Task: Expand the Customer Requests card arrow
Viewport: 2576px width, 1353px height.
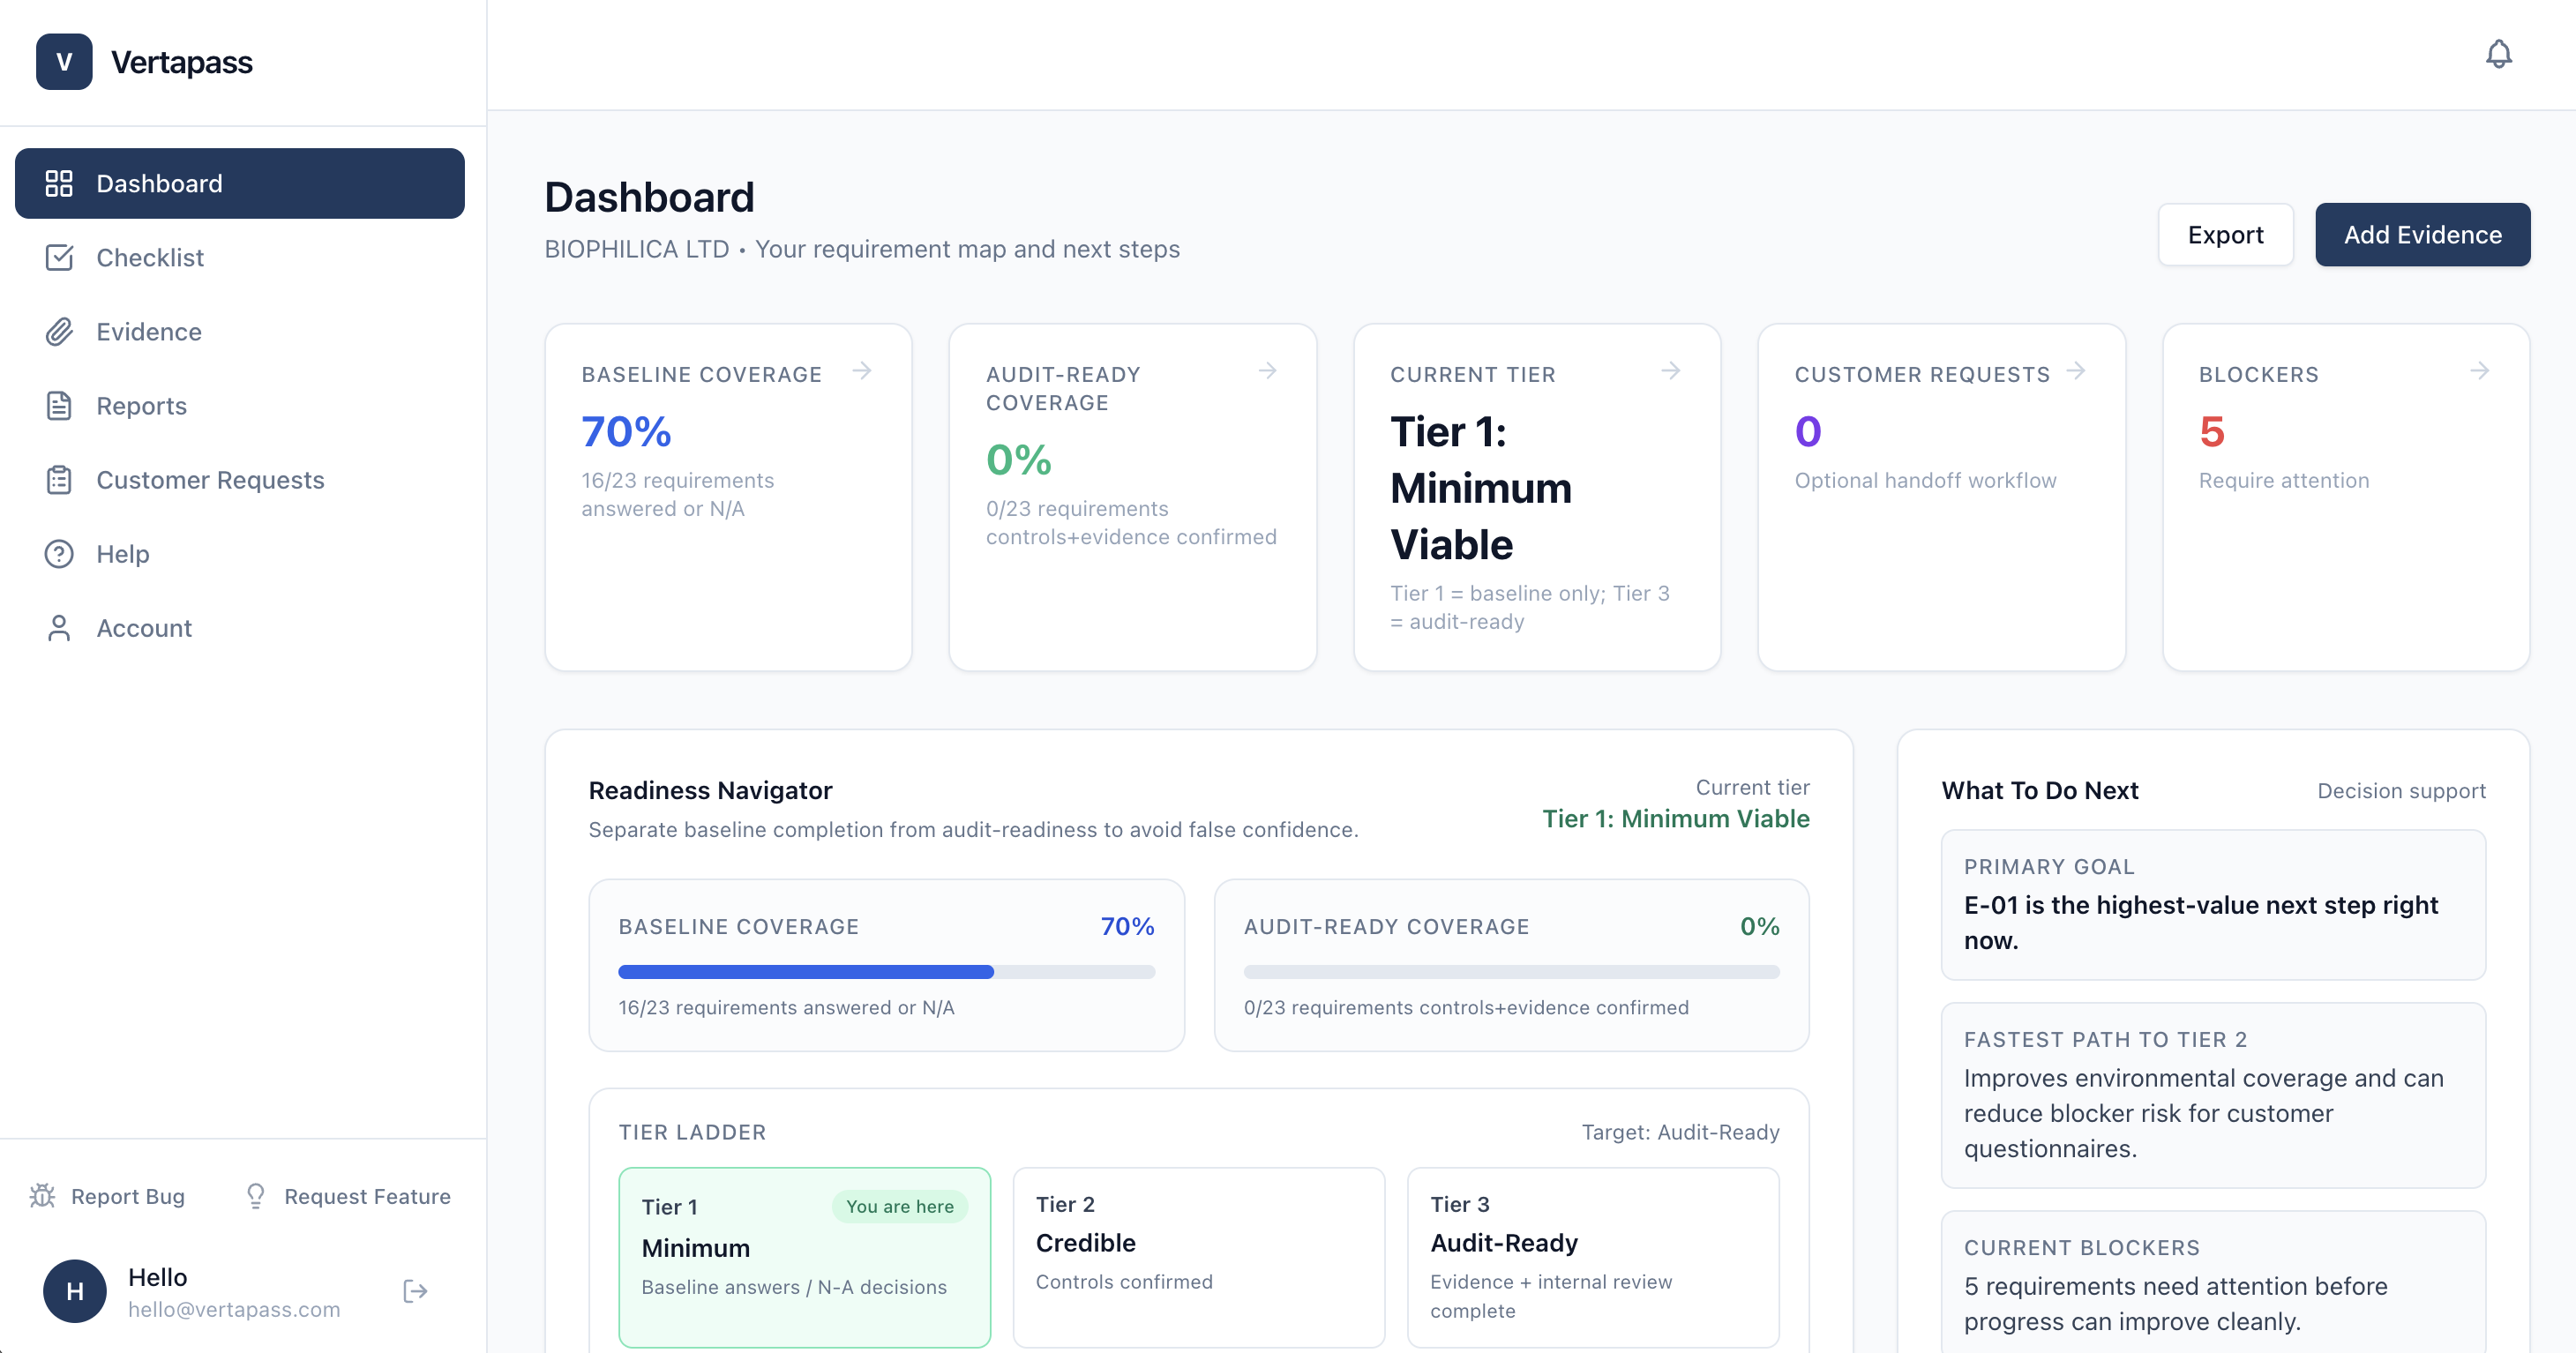Action: click(x=2077, y=371)
